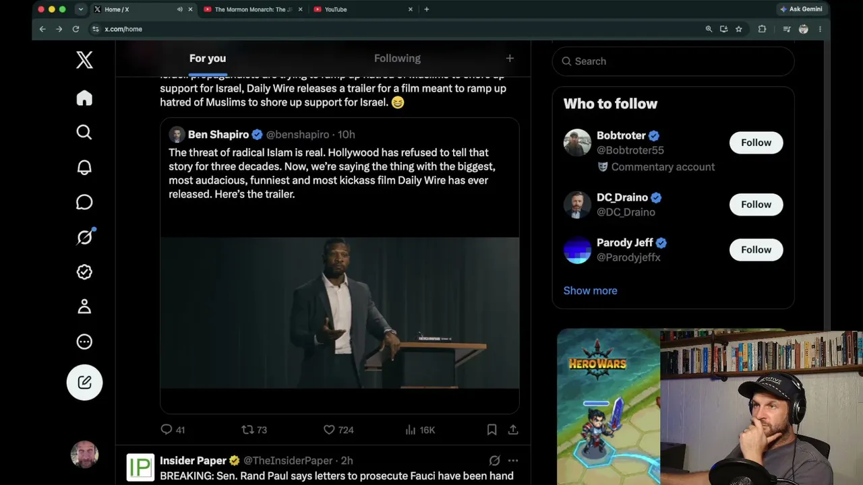Reload the x.com page
The height and width of the screenshot is (485, 863).
coord(76,29)
